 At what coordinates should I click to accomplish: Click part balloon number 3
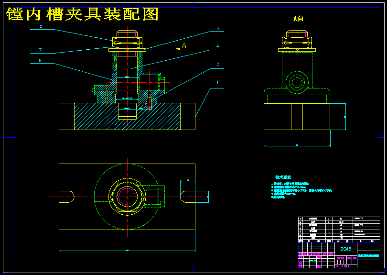pyautogui.click(x=218, y=28)
